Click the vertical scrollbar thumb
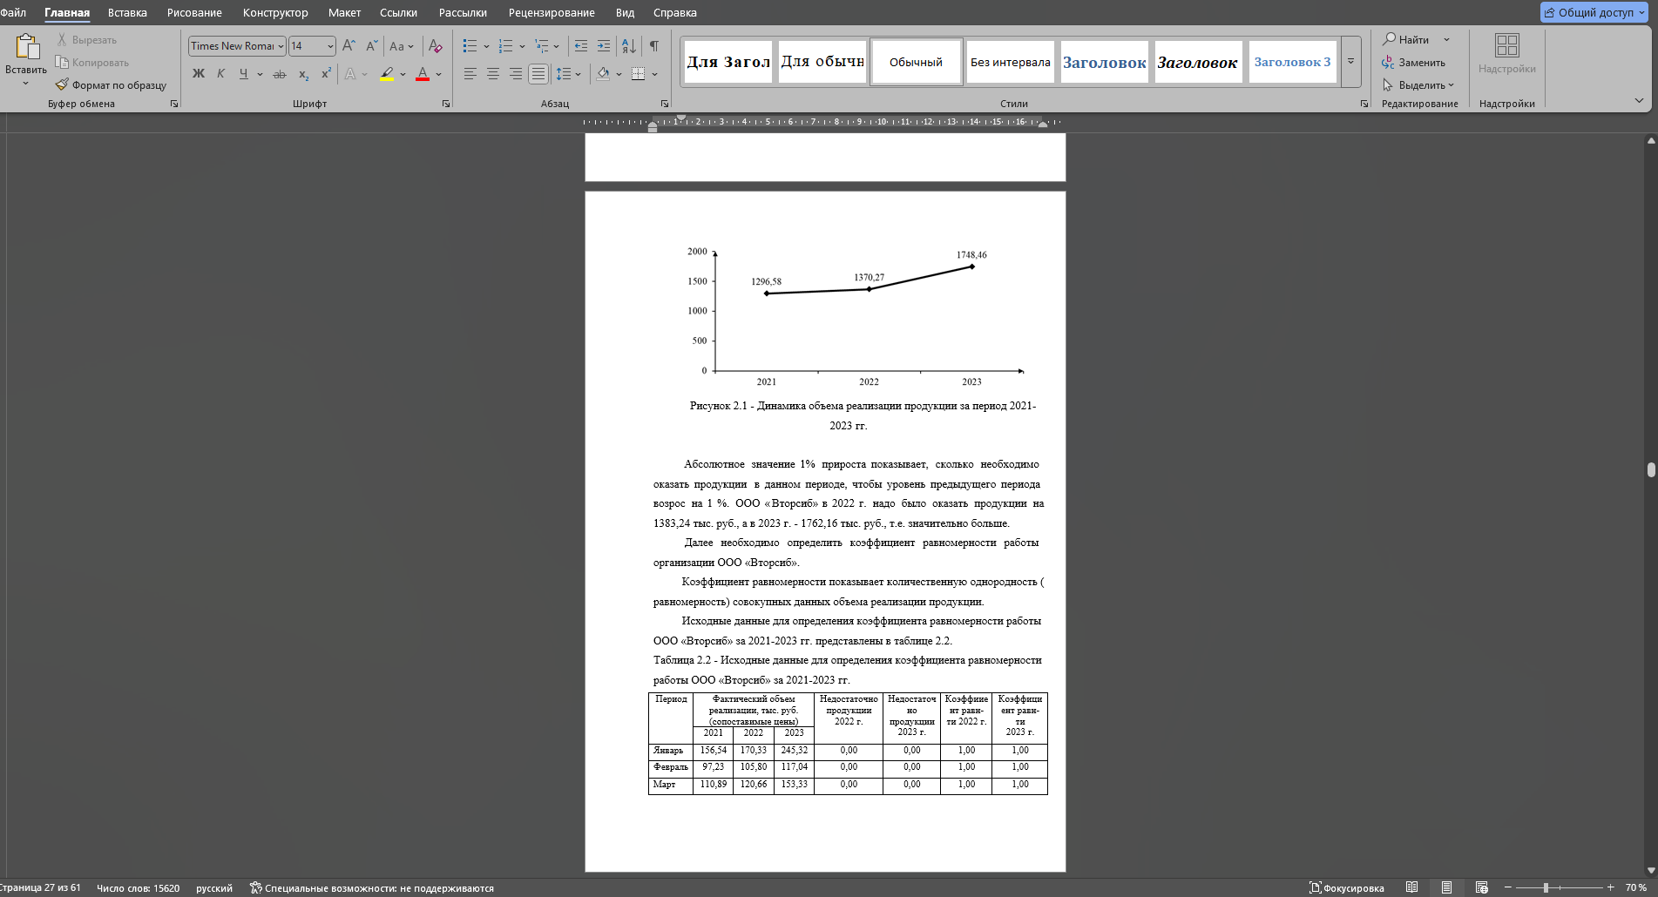 pos(1651,469)
